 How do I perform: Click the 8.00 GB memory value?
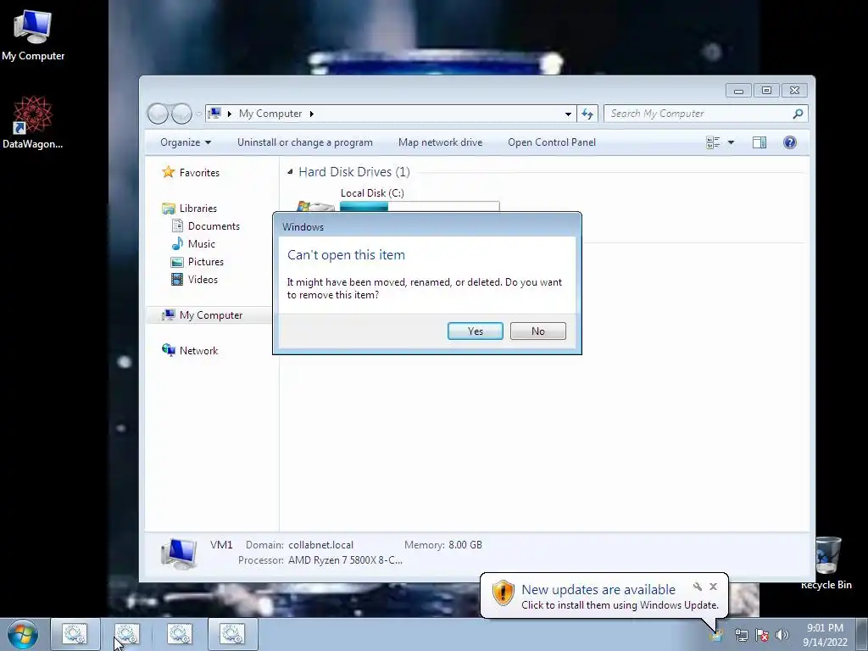pos(465,545)
